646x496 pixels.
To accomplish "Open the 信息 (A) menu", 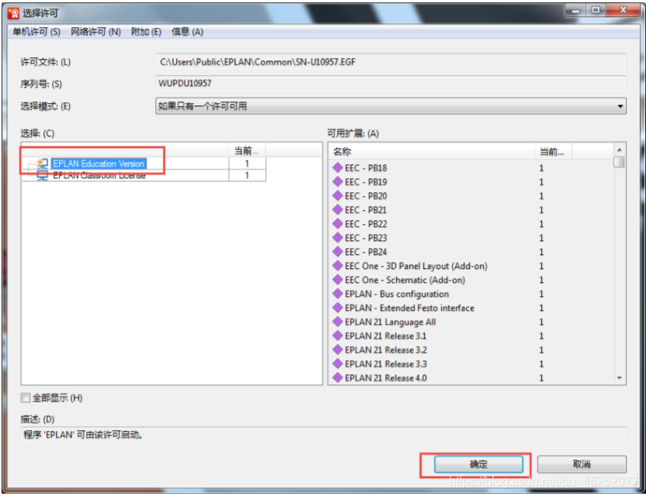I will 187,32.
